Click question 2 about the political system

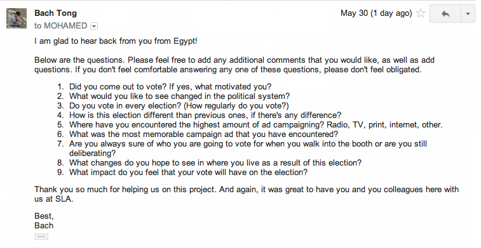(x=179, y=96)
